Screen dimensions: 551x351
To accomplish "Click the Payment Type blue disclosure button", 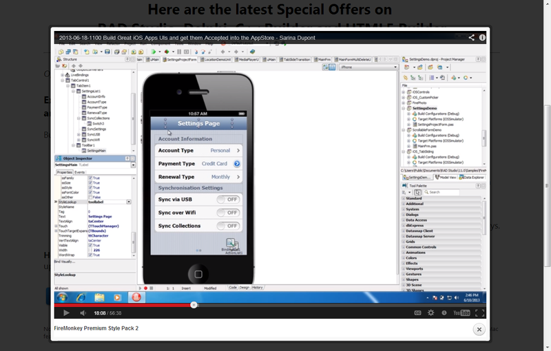I will pyautogui.click(x=237, y=164).
